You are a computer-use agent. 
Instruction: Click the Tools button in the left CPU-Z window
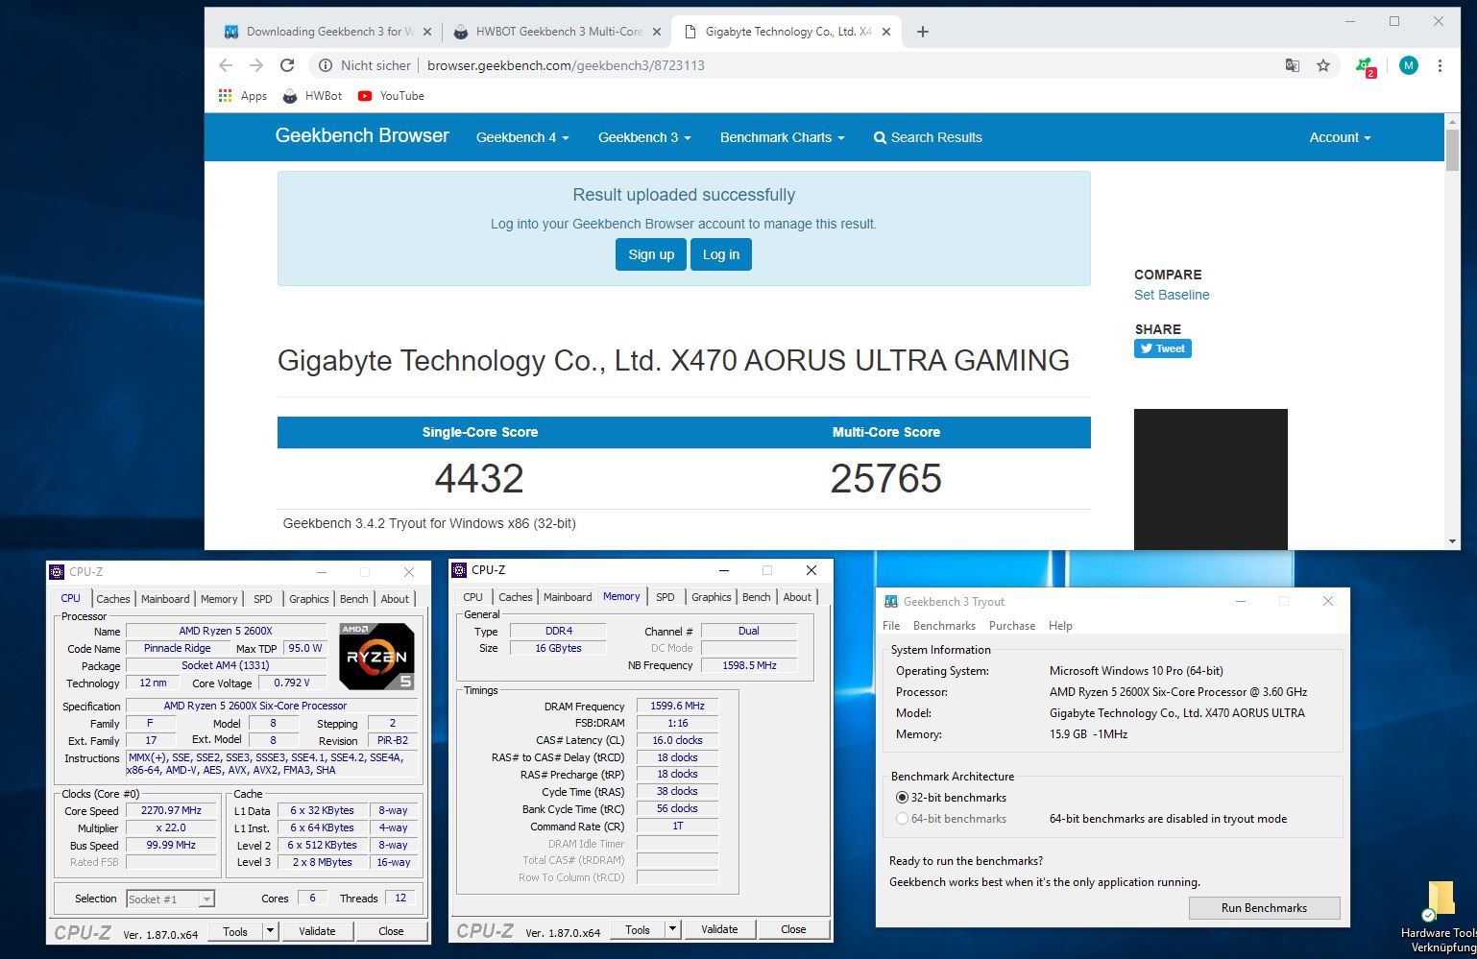(x=235, y=931)
